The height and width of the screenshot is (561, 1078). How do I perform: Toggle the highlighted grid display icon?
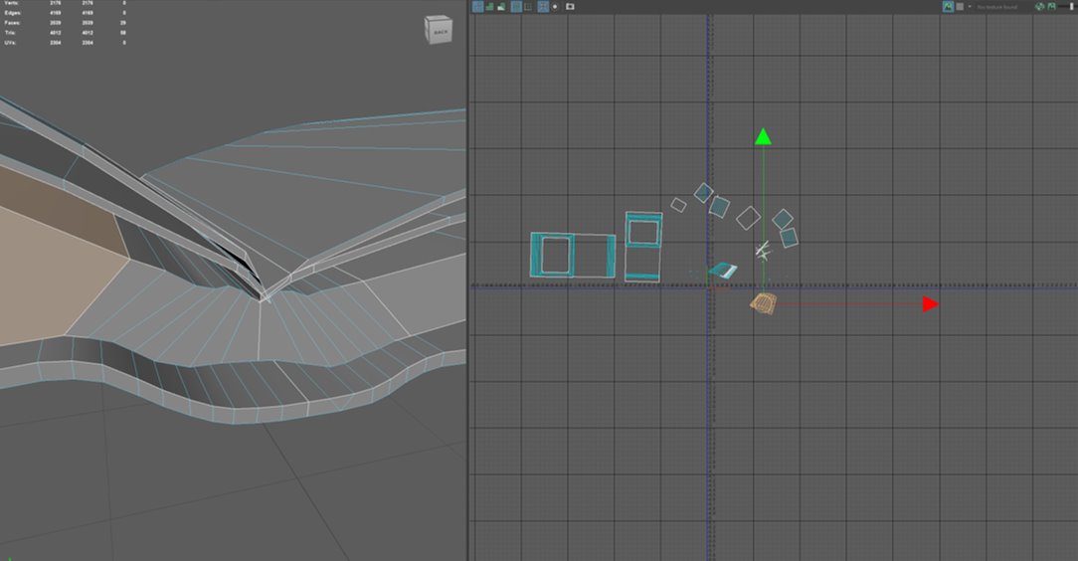pos(516,6)
